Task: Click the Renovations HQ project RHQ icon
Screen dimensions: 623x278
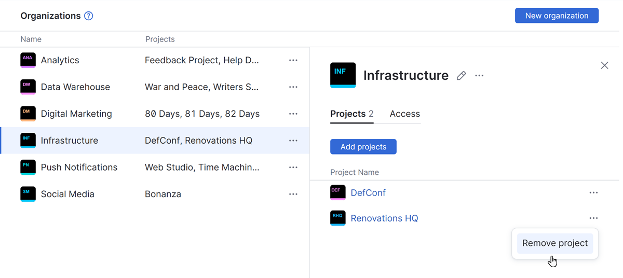Action: pos(338,218)
